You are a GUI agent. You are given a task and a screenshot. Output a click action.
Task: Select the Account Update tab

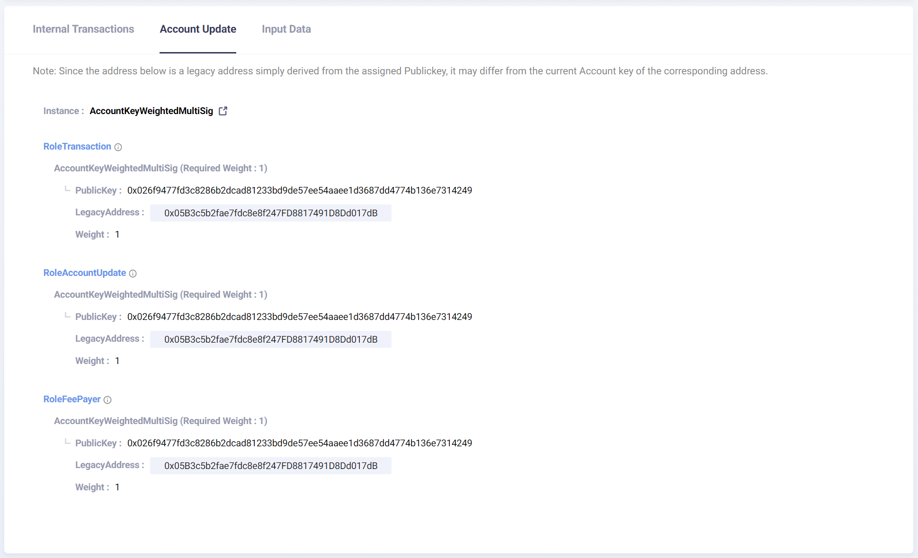[x=198, y=29]
